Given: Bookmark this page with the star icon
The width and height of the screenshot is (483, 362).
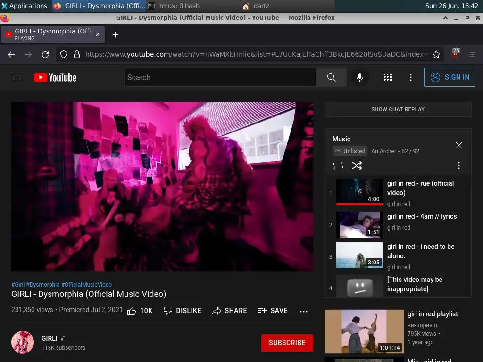Looking at the screenshot, I should (x=436, y=55).
